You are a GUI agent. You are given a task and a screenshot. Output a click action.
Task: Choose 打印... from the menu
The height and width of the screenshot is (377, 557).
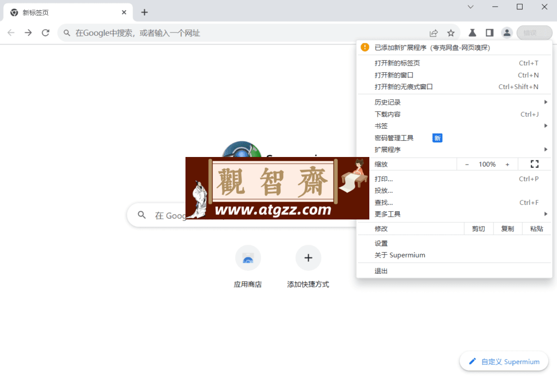[454, 179]
